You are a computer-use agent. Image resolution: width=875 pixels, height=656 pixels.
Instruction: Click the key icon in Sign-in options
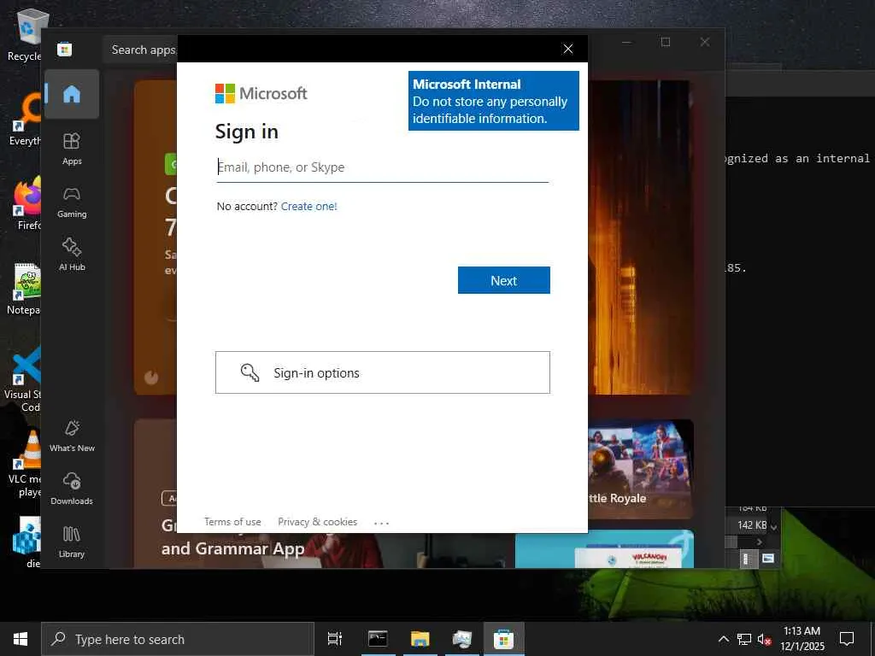point(250,372)
